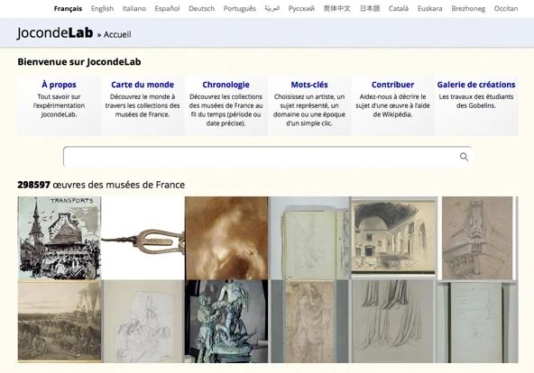534x373 pixels.
Task: Go to the Chronologie page
Action: (226, 85)
